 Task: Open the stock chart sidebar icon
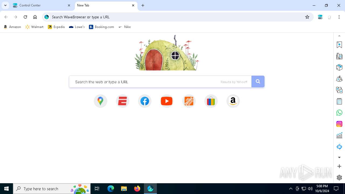tap(339, 135)
